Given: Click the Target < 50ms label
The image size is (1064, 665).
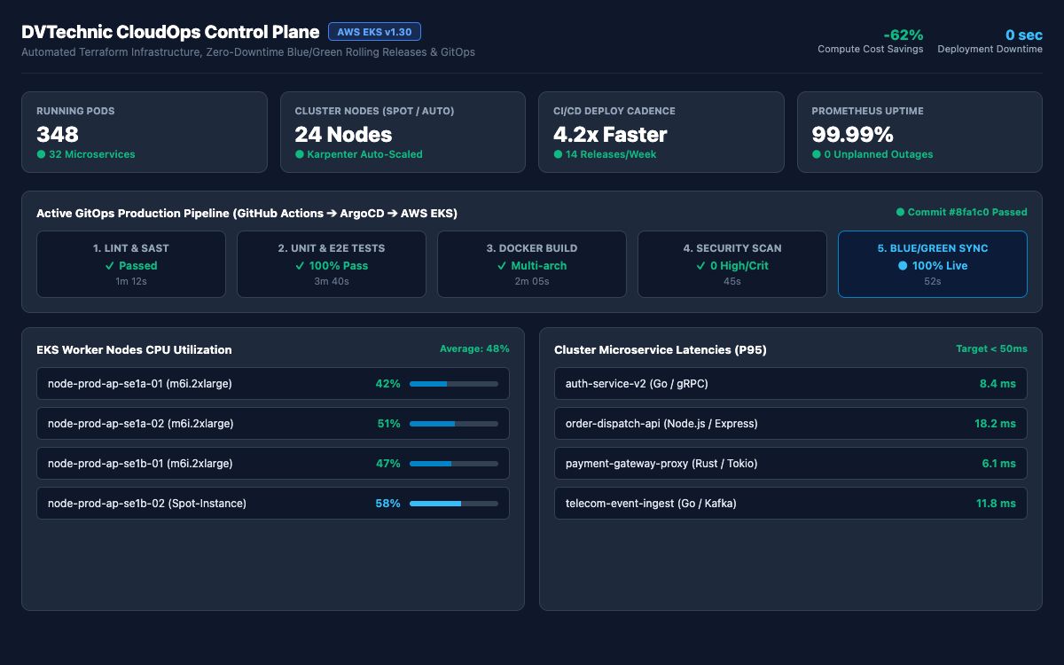Looking at the screenshot, I should tap(991, 349).
